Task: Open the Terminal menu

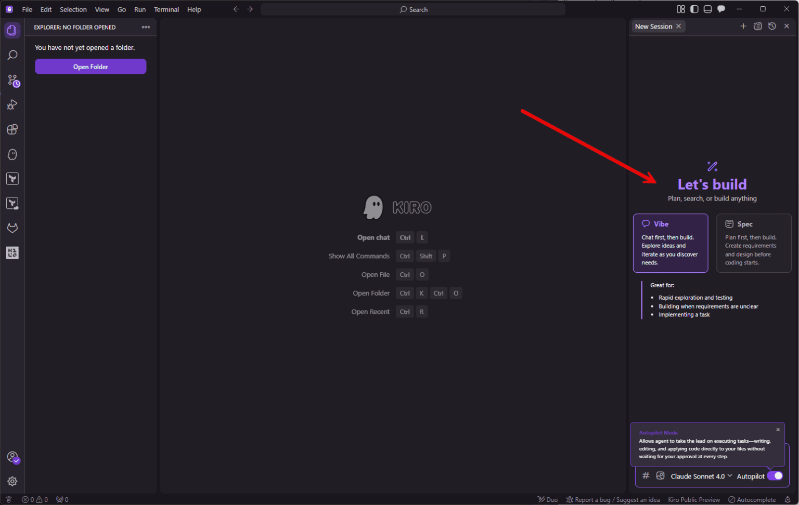Action: (x=166, y=9)
